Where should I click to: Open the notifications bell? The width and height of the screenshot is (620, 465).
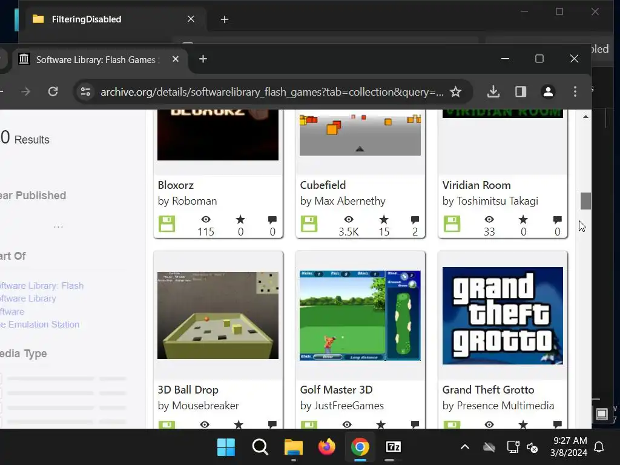click(599, 447)
